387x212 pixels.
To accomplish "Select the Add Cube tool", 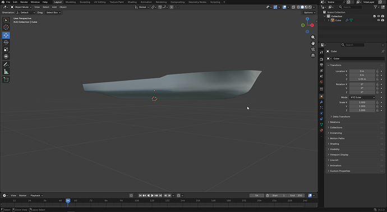I will [6, 79].
